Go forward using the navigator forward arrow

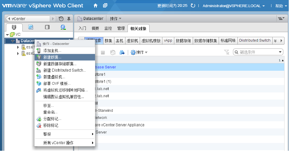[53, 18]
